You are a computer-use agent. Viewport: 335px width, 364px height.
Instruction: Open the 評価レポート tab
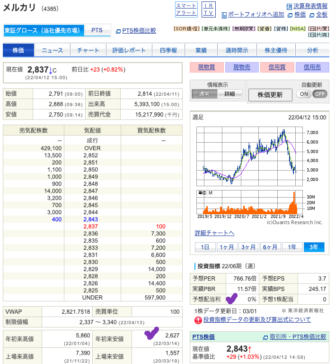click(x=129, y=50)
